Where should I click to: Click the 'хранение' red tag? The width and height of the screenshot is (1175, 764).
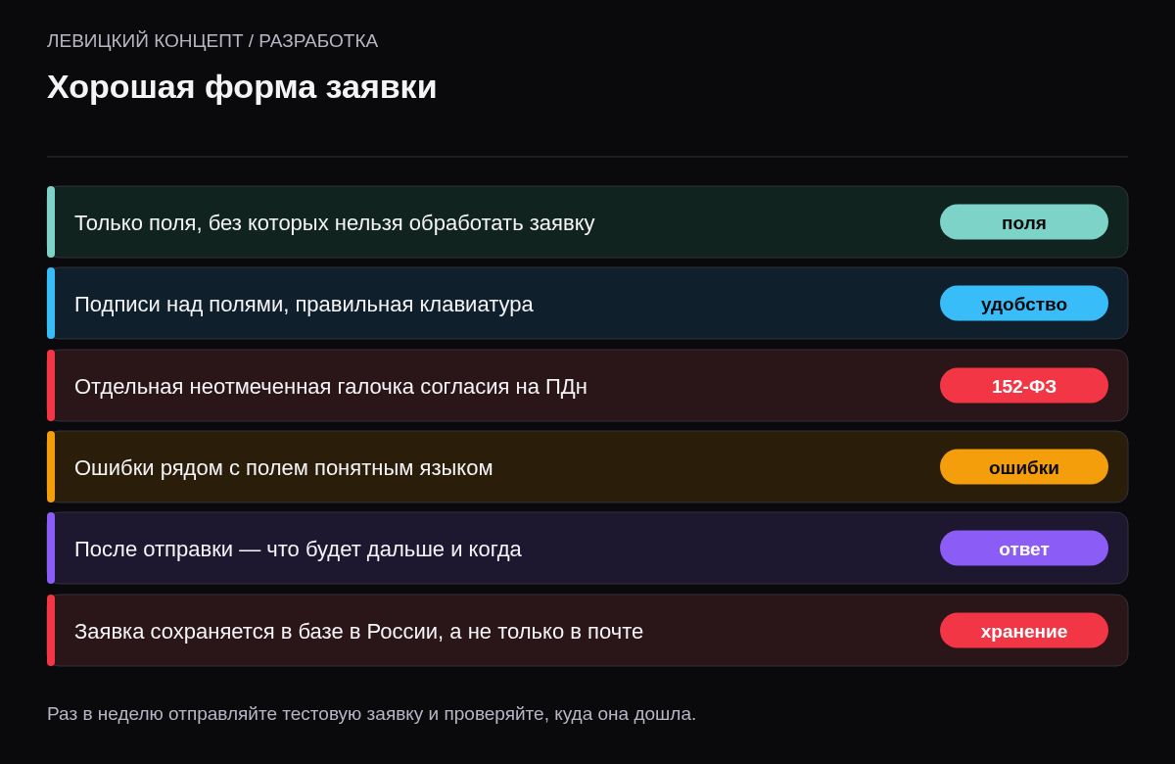tap(1024, 631)
